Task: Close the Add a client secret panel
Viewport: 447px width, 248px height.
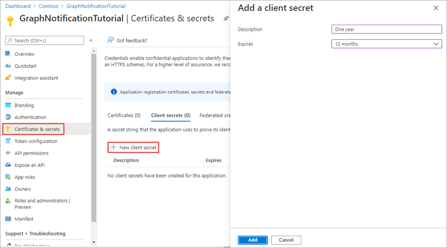Action: [x=436, y=8]
